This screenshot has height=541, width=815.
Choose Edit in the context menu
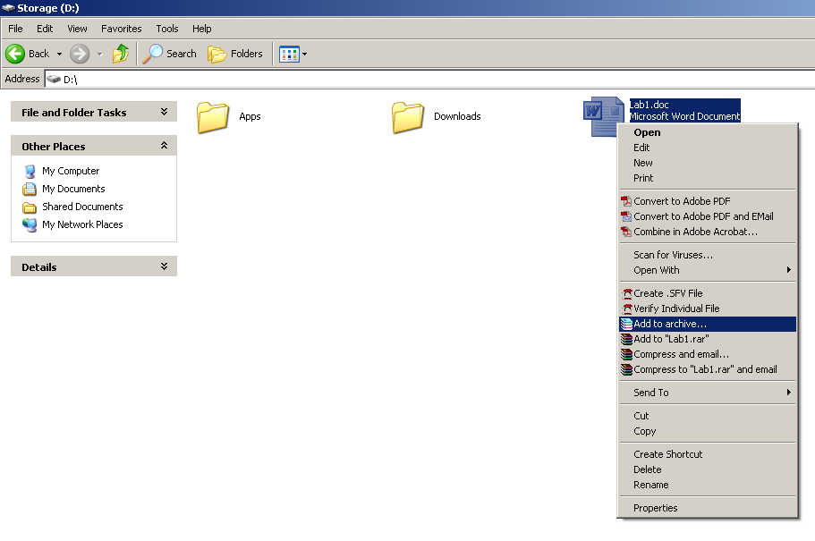click(708, 148)
